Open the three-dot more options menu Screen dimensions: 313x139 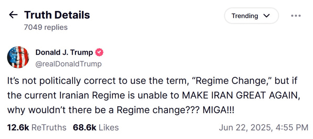pyautogui.click(x=296, y=16)
